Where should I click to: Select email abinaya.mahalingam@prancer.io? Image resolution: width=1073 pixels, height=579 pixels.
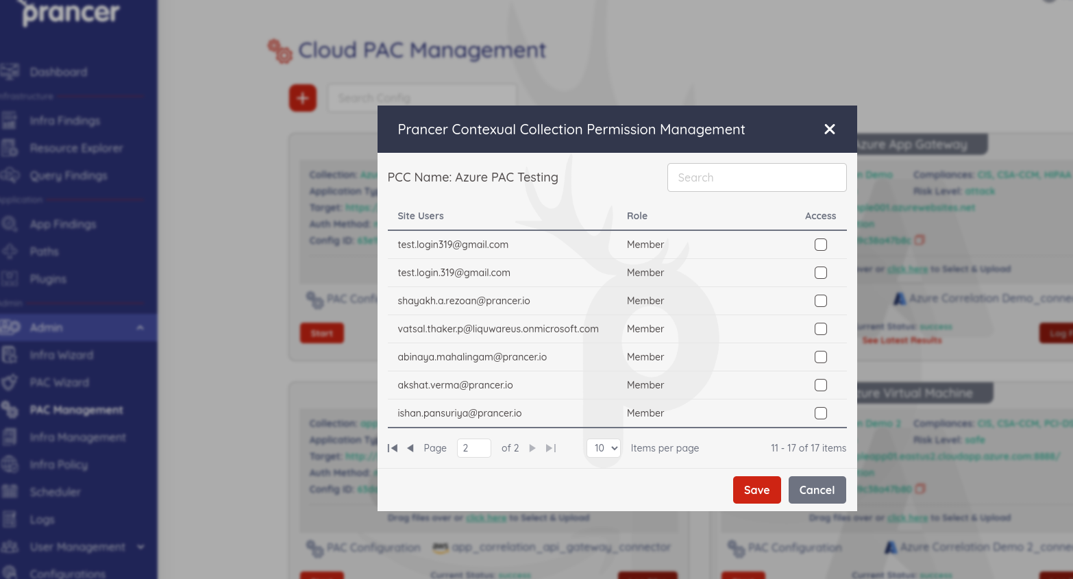click(x=472, y=357)
